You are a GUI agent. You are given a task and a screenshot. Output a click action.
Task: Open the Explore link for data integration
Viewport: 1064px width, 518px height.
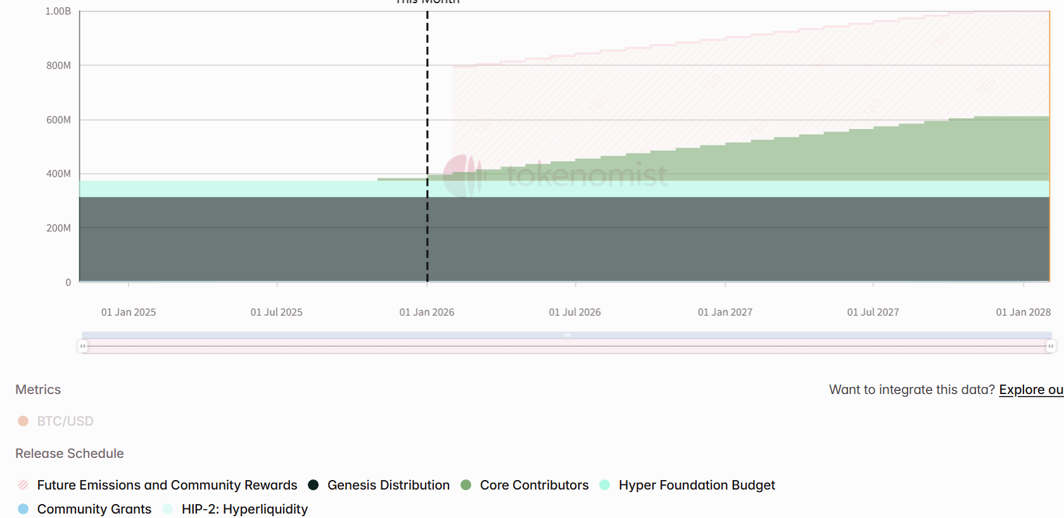(x=1030, y=390)
